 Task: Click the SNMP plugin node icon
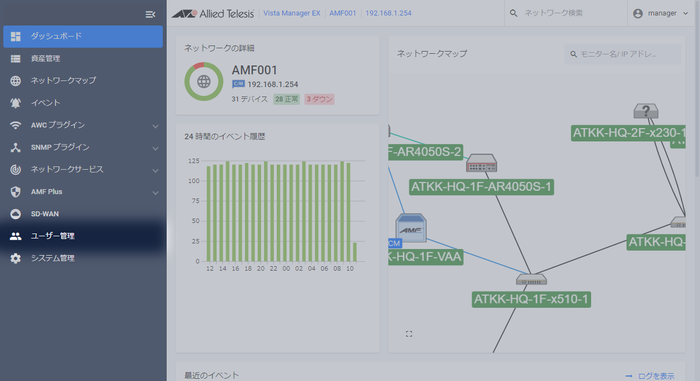[x=16, y=148]
